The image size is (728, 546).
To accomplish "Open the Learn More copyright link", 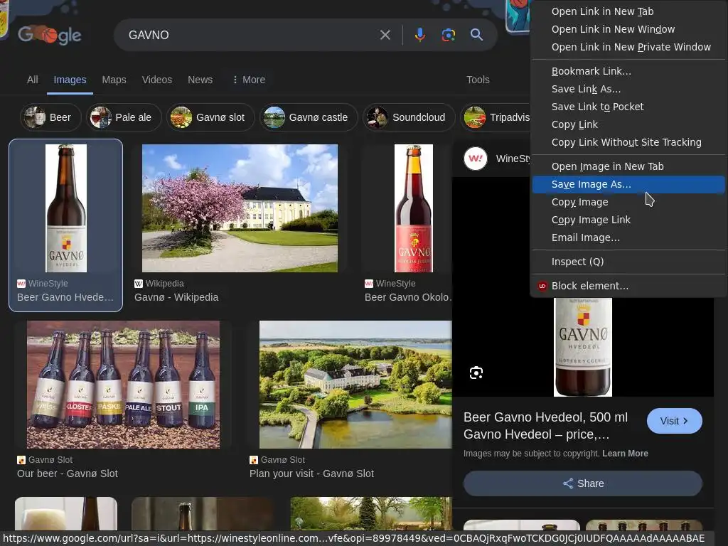I will pyautogui.click(x=625, y=454).
